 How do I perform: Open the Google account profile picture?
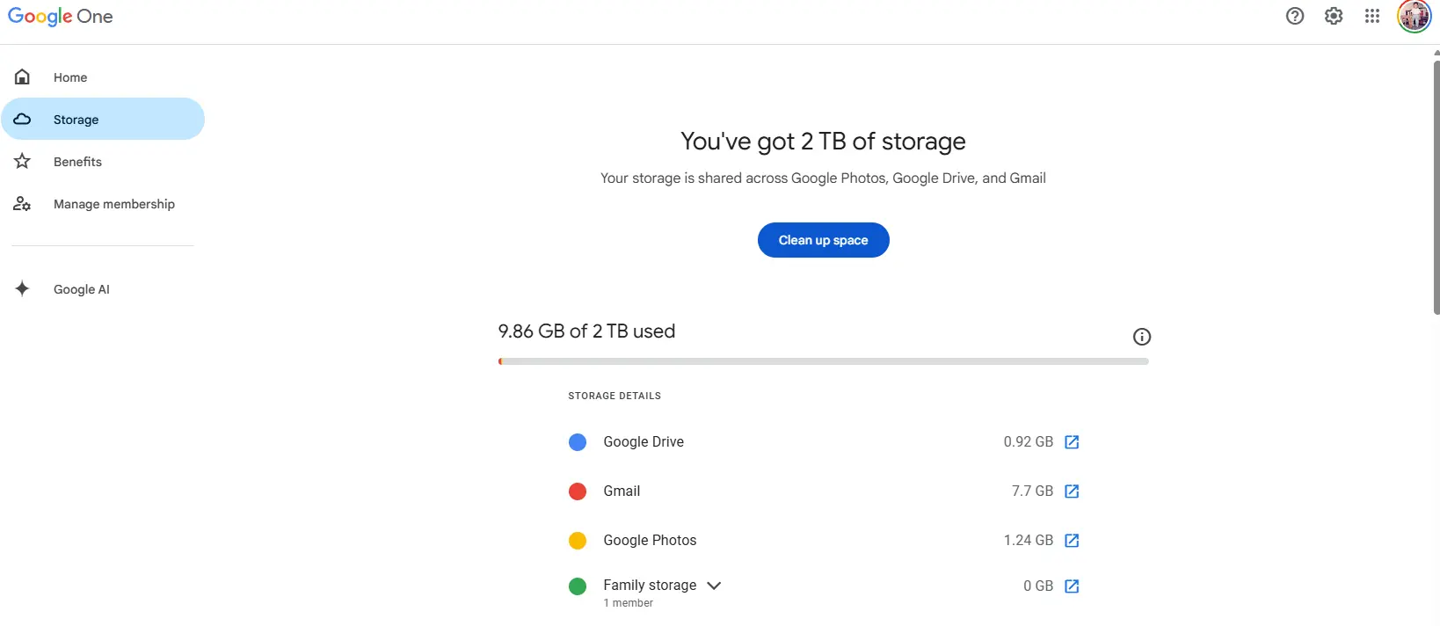pos(1415,16)
